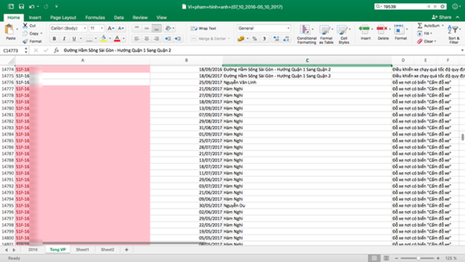Toggle Wrap Text for cell
This screenshot has width=465, height=262.
(204, 29)
